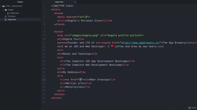This screenshot has height=110, width=197.
Task: Click line number 26 in the gutter
Action: [44, 98]
